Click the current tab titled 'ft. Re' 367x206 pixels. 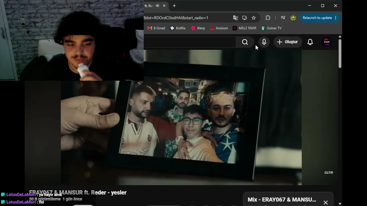click(x=156, y=6)
